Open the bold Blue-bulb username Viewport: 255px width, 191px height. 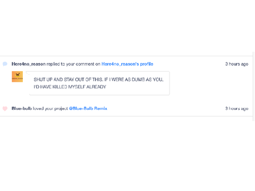pyautogui.click(x=22, y=108)
